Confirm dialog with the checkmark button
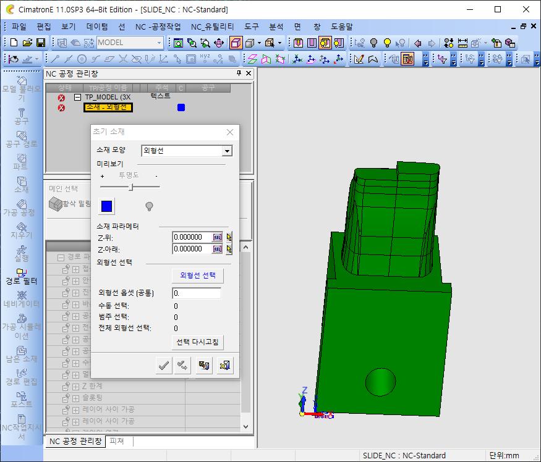 (x=164, y=365)
